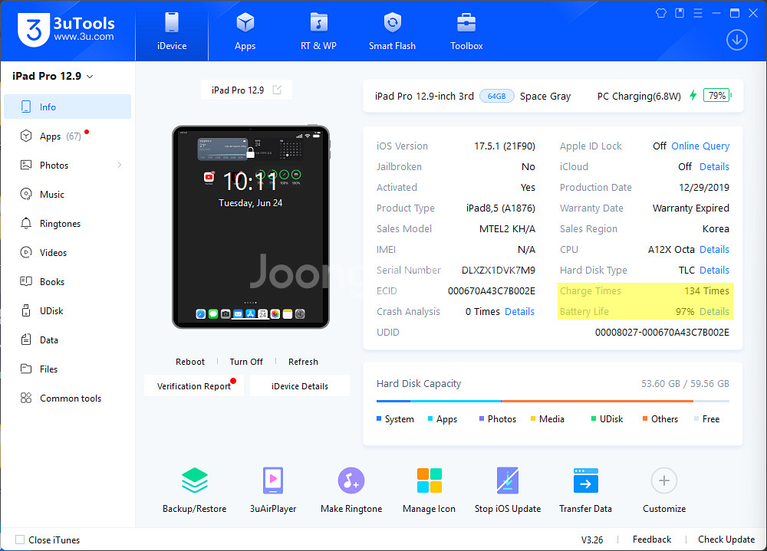The image size is (767, 551).
Task: Open the Backup/Restore tool
Action: pos(194,490)
